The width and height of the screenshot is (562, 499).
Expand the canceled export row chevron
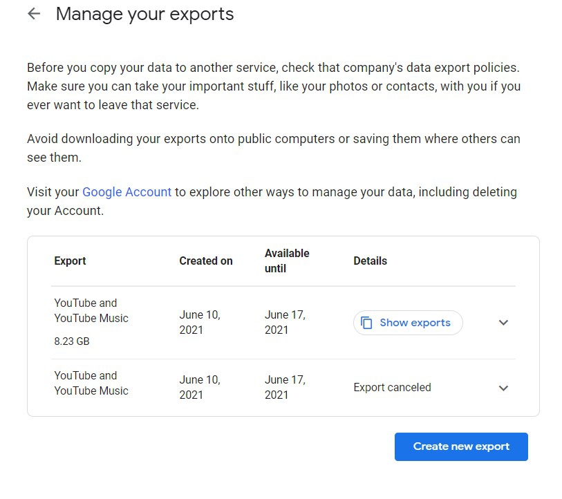pyautogui.click(x=503, y=388)
